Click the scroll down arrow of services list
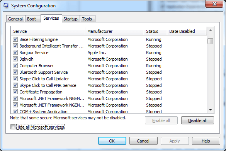Screen dimensions: 226x151 click(211, 110)
